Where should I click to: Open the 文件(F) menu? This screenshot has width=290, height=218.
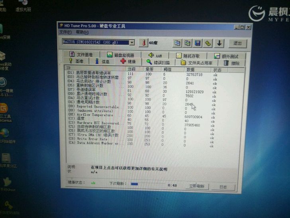click(65, 32)
